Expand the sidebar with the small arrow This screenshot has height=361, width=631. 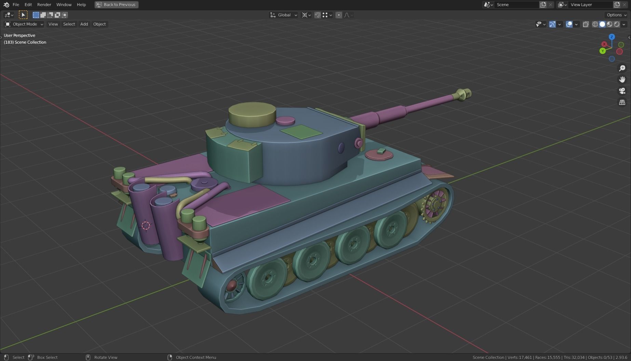[x=629, y=37]
